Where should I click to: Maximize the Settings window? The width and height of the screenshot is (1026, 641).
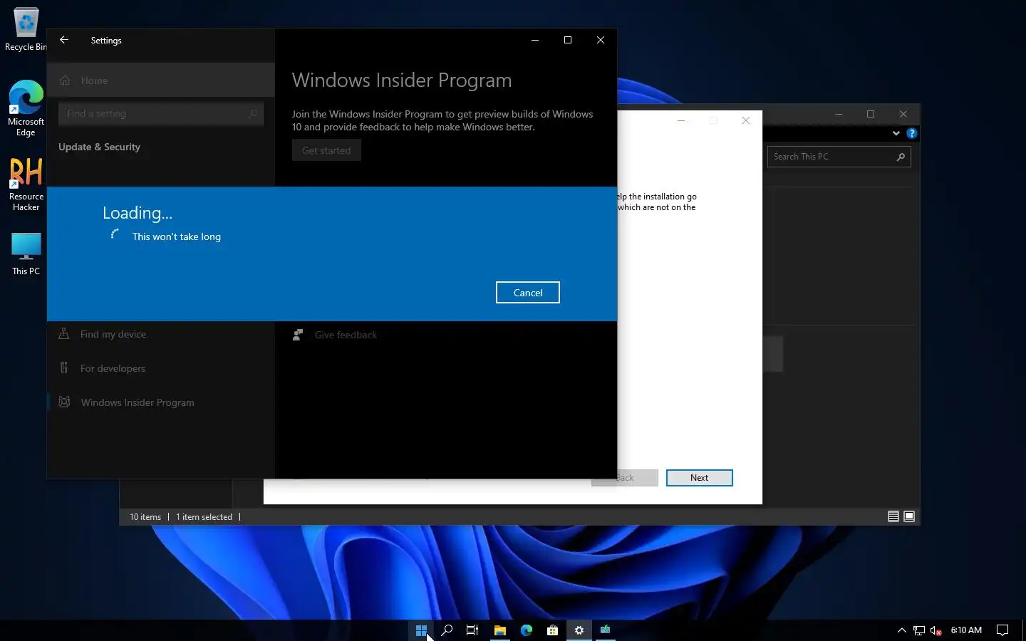(x=568, y=40)
